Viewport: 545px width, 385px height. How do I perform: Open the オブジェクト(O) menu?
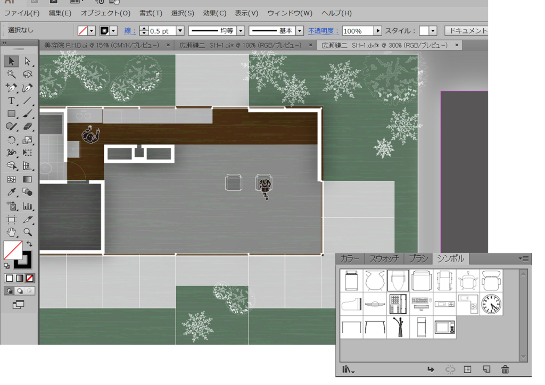tap(106, 13)
